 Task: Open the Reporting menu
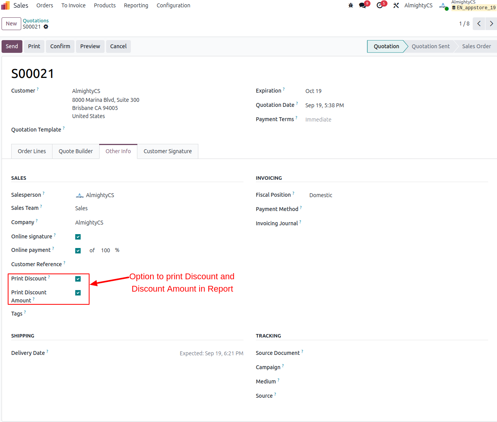[136, 5]
